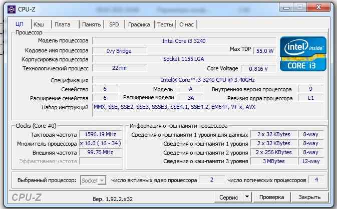
Task: Switch to the Кэш tab
Action: pyautogui.click(x=39, y=24)
